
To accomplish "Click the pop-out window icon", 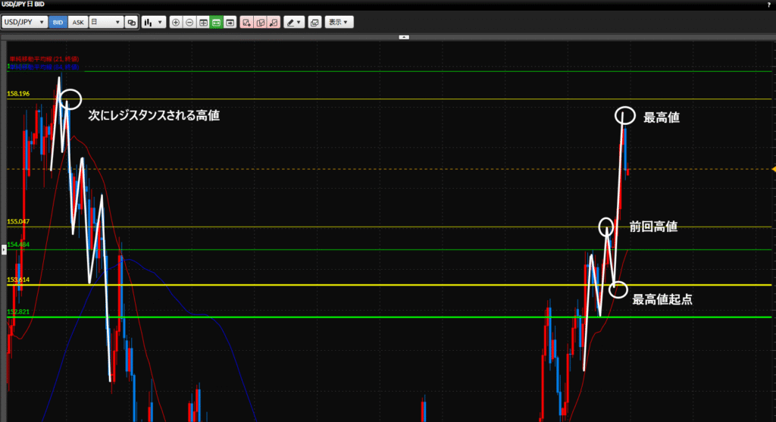I will click(x=315, y=23).
